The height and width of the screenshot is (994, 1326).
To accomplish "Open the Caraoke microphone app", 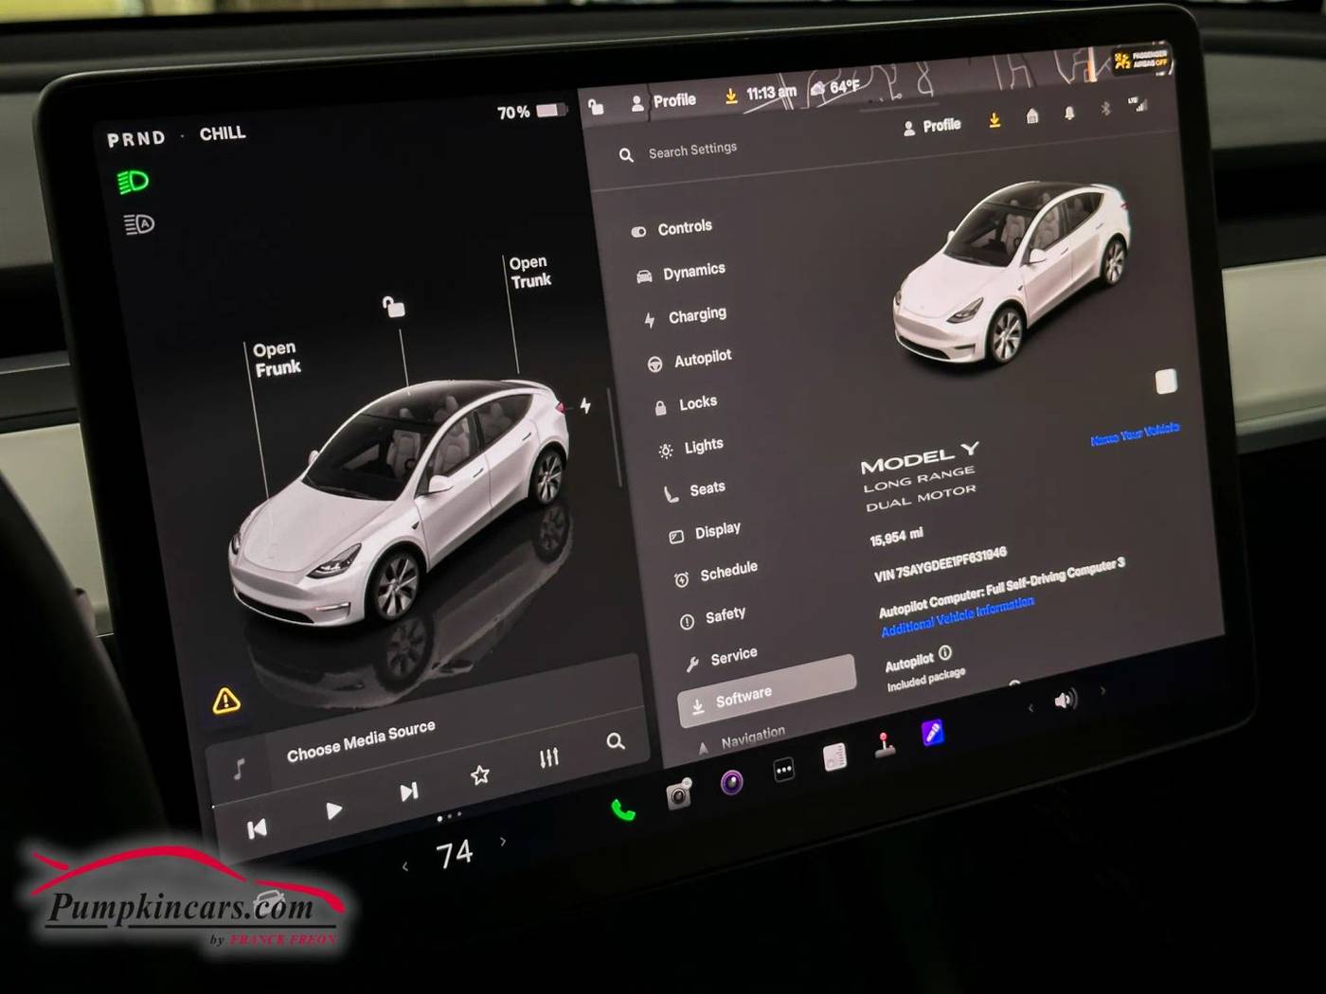I will (933, 732).
